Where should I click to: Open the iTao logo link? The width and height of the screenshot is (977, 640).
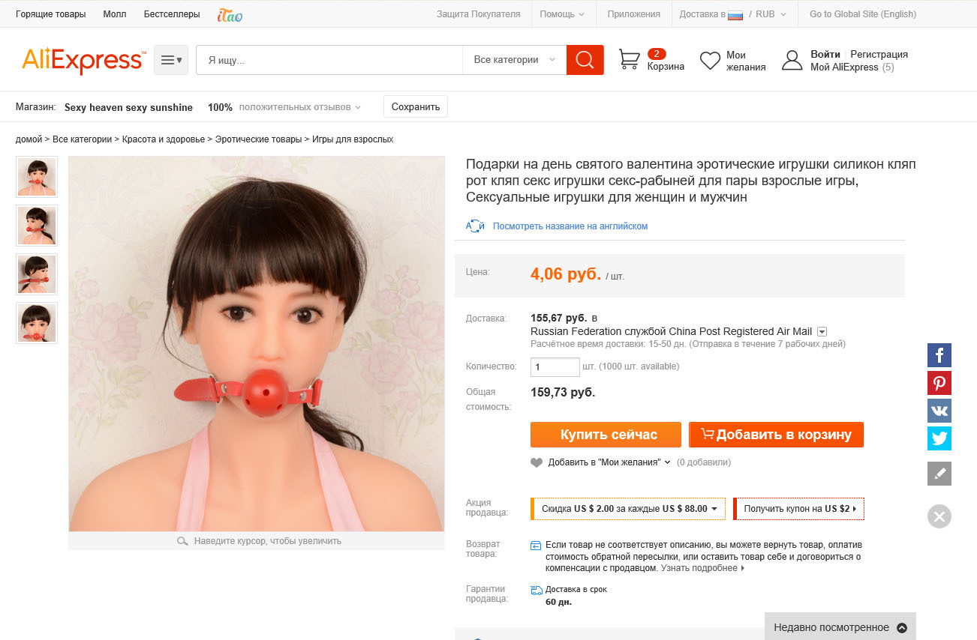click(230, 14)
